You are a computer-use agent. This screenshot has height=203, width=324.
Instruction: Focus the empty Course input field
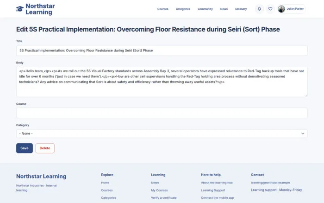[162, 113]
